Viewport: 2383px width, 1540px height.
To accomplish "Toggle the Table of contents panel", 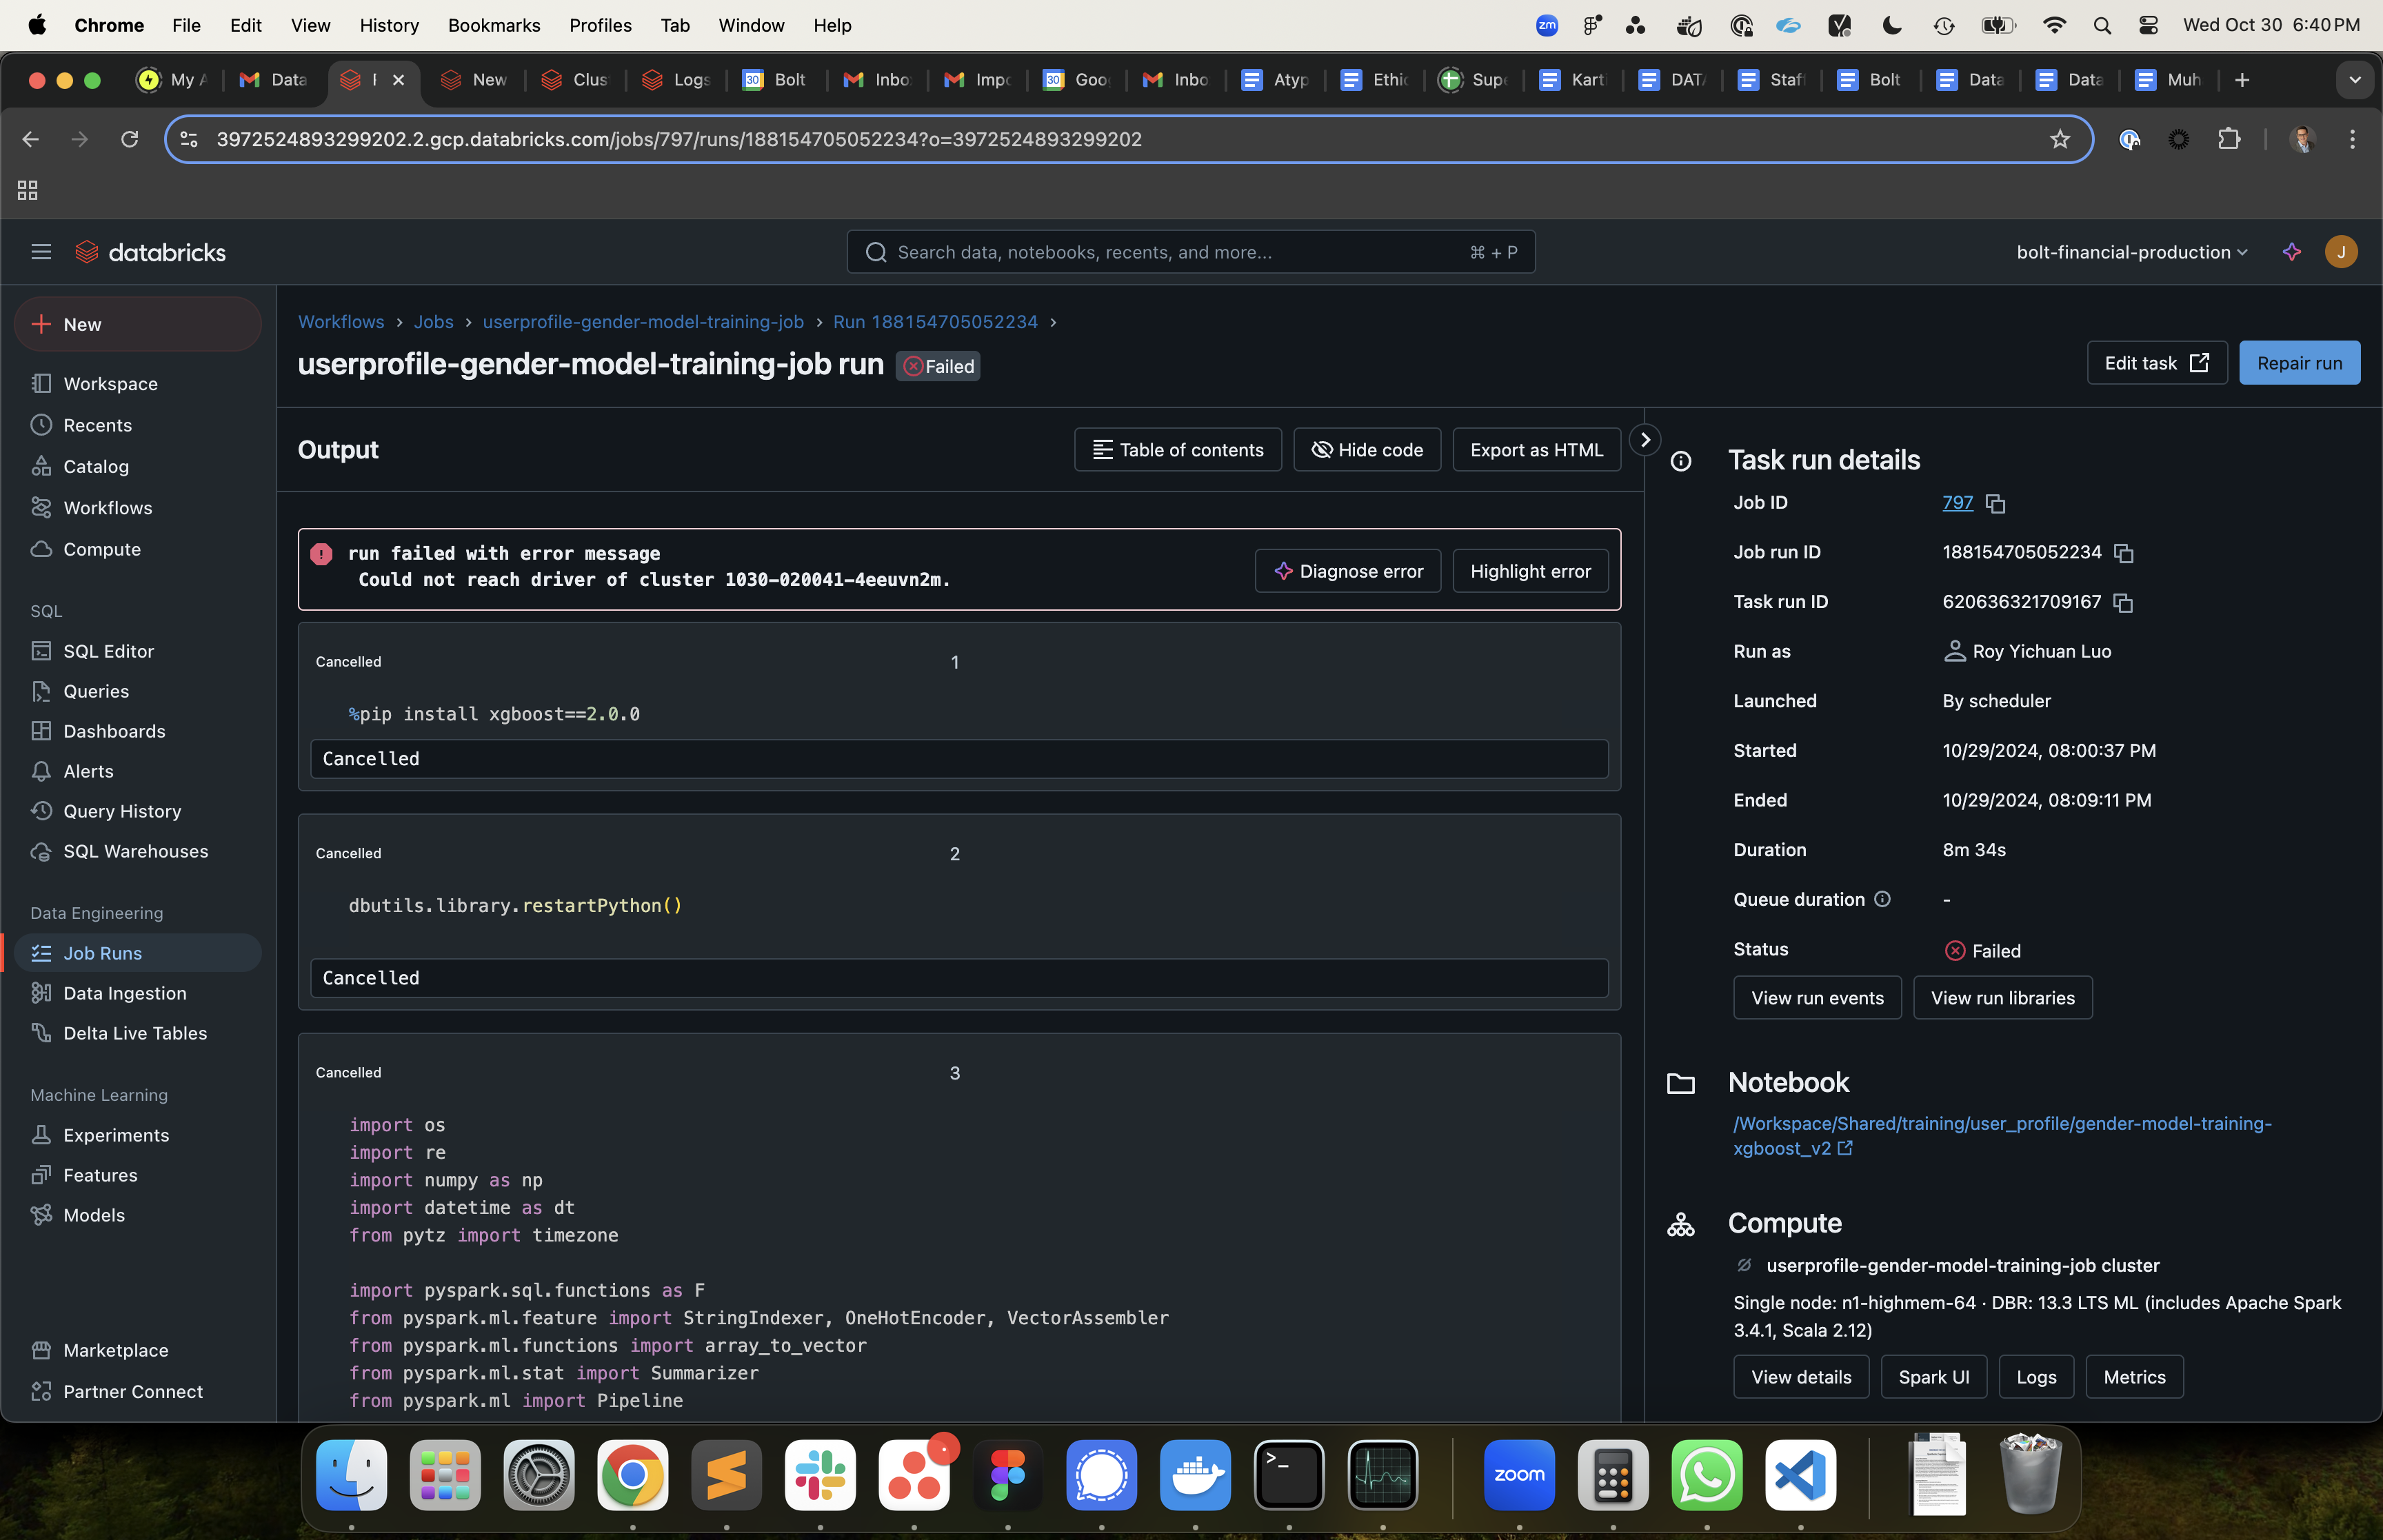I will point(1177,449).
